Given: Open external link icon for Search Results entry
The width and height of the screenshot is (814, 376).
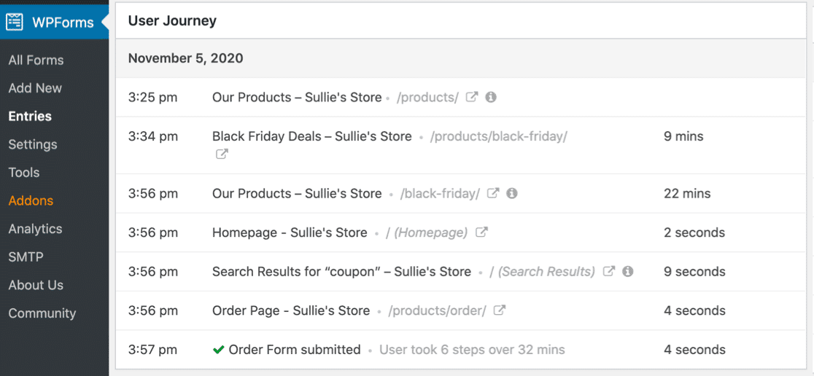Looking at the screenshot, I should point(609,271).
